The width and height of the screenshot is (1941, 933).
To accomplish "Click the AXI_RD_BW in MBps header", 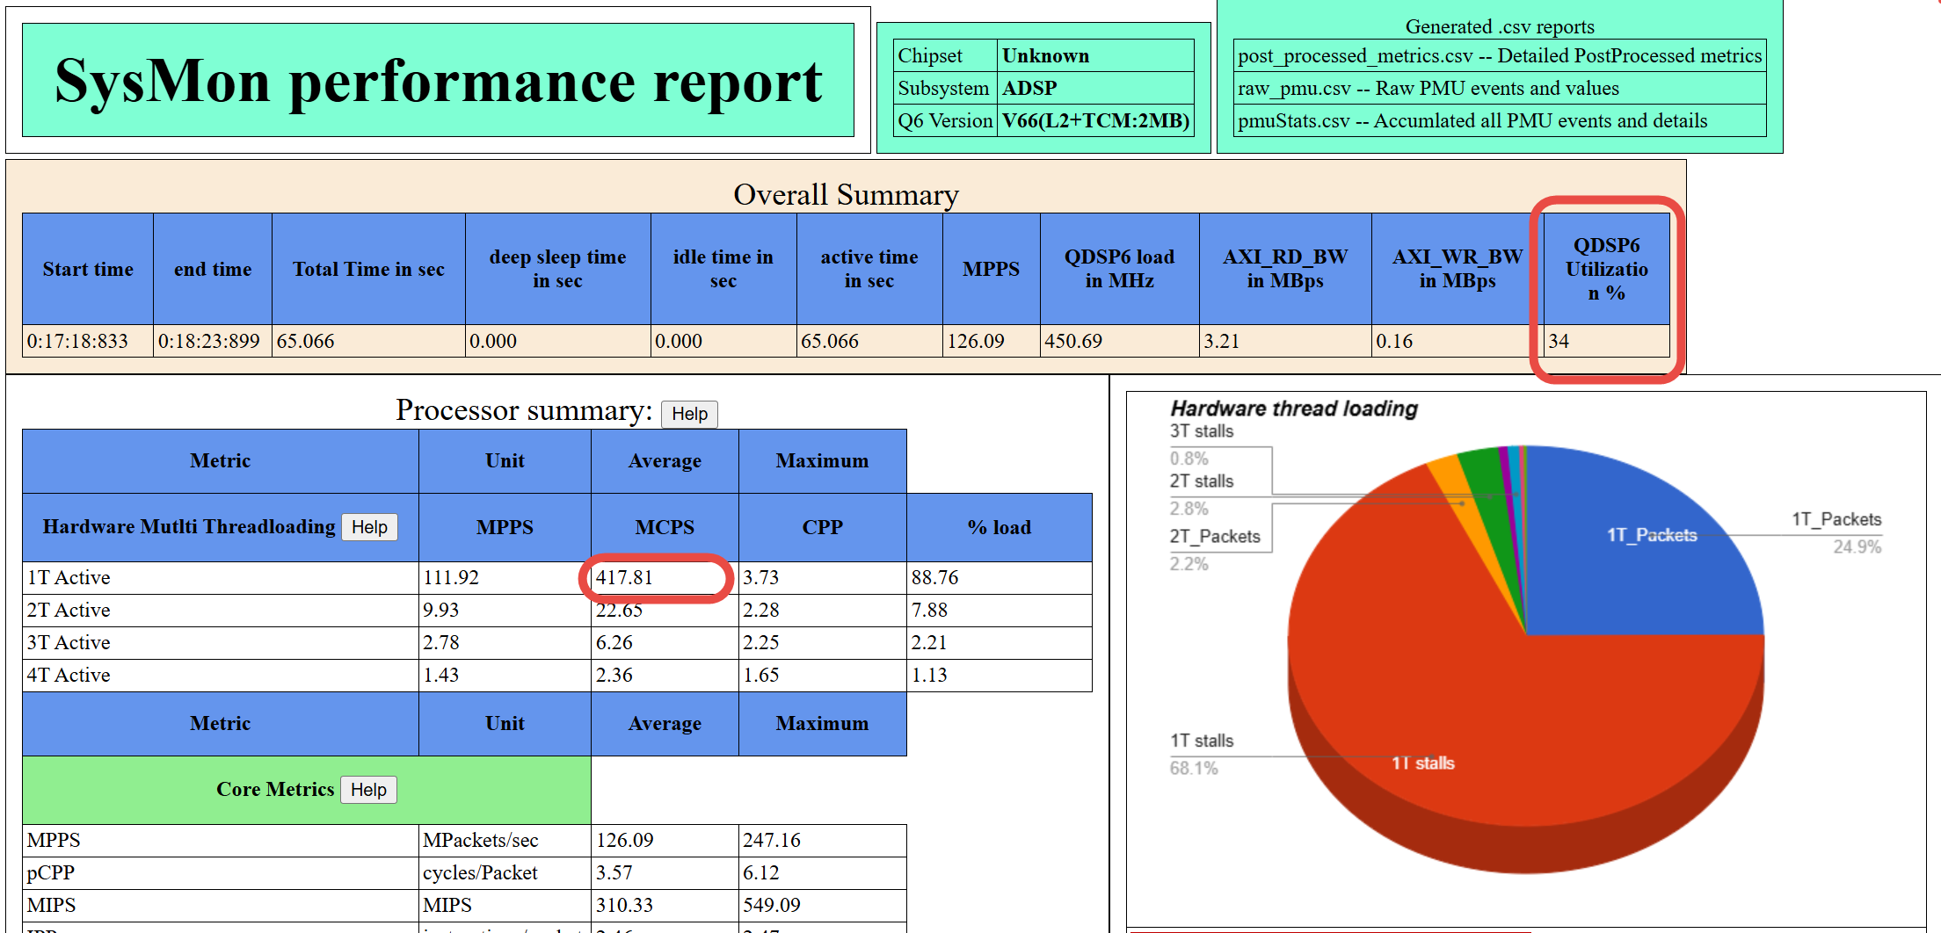I will (1284, 269).
